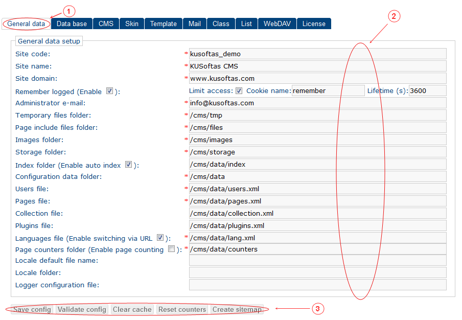Switch to the Data base tab
The height and width of the screenshot is (320, 462).
(72, 24)
